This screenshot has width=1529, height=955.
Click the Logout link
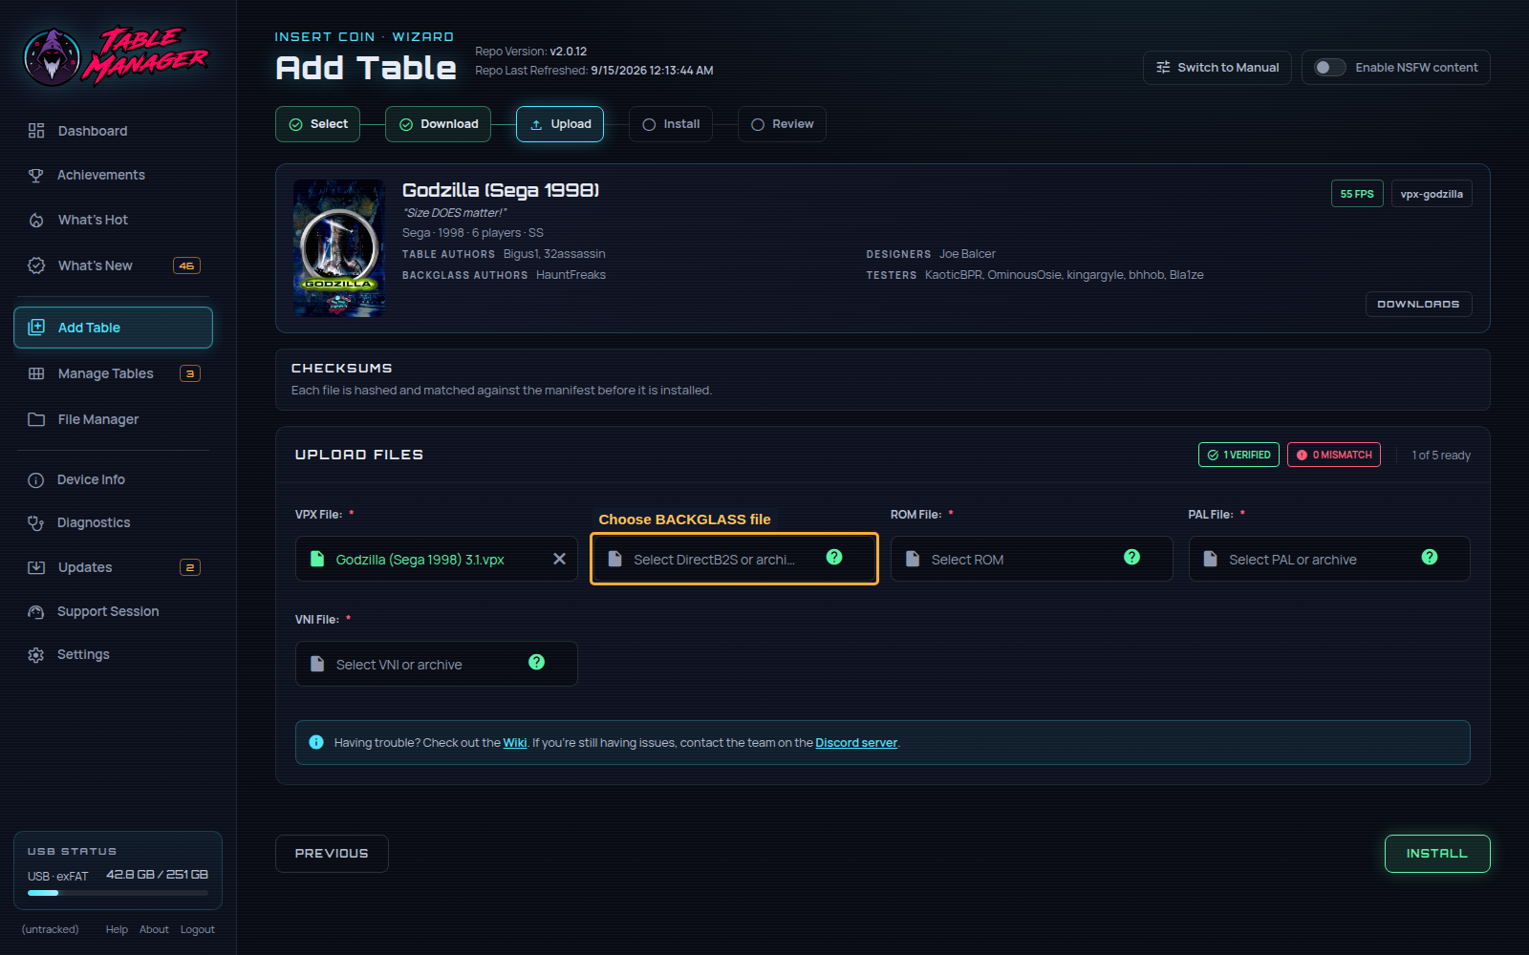coord(198,930)
